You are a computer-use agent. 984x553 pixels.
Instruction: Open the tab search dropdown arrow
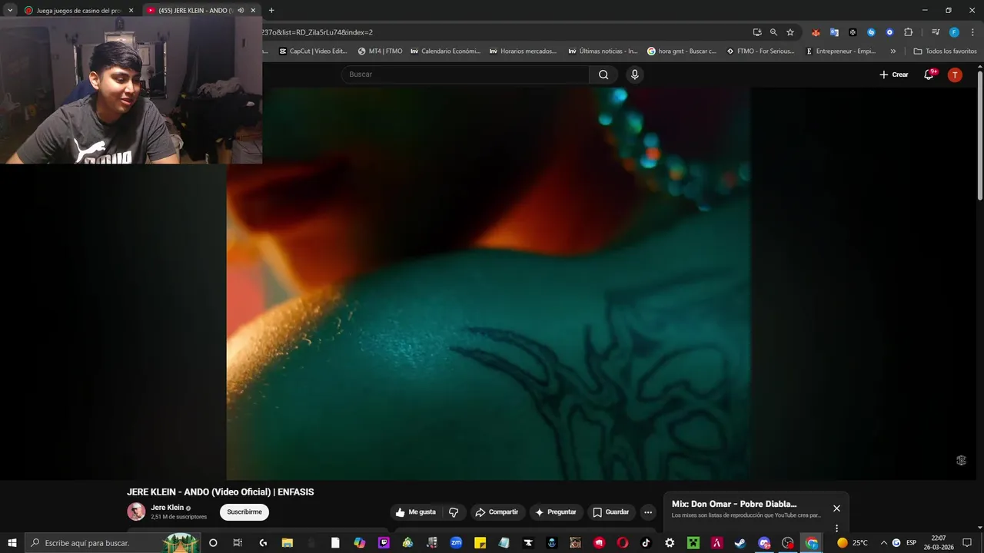point(10,11)
